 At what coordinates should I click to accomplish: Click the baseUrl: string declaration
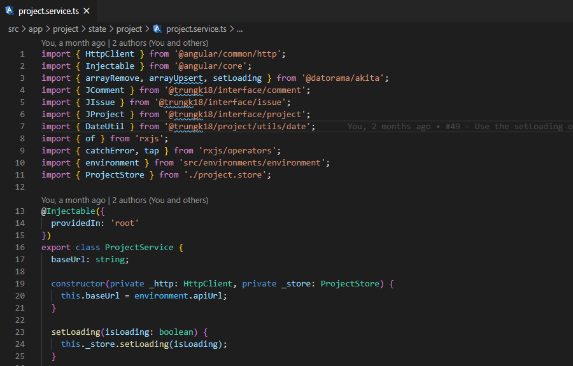coord(90,259)
